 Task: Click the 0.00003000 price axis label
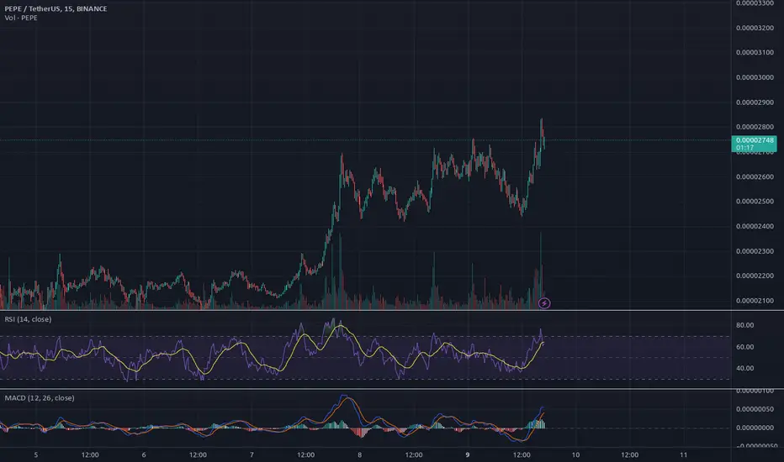(x=755, y=77)
